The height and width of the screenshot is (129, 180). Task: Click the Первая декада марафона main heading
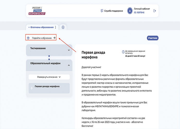click(x=93, y=55)
